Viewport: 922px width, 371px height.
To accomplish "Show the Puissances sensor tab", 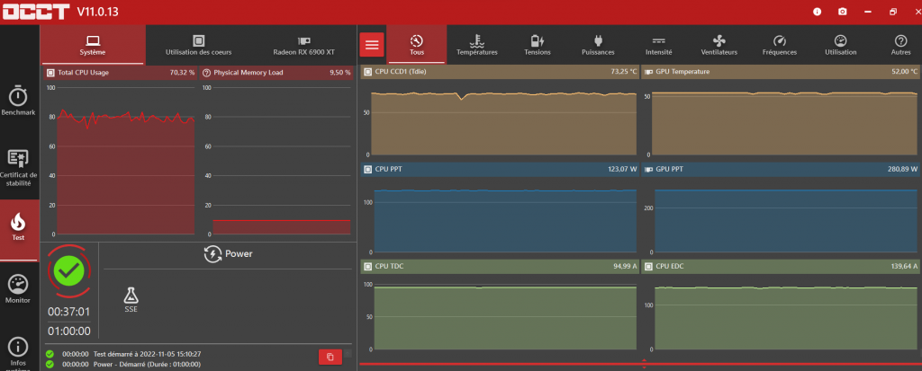I will click(x=598, y=45).
